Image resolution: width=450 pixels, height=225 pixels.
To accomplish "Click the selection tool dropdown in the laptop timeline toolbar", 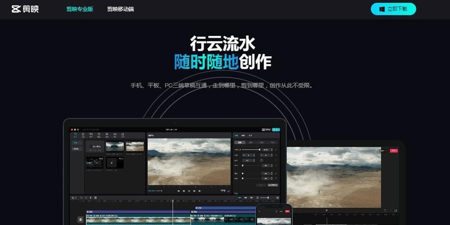I will pyautogui.click(x=74, y=198).
